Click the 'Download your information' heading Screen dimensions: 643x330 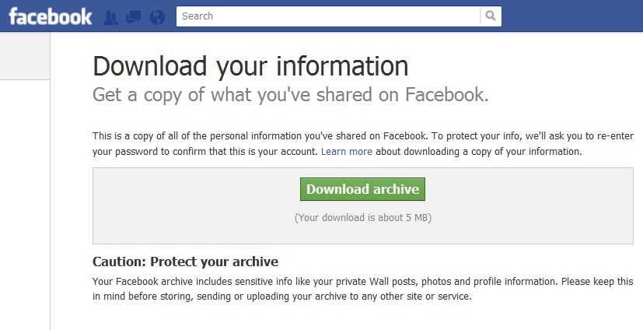(x=250, y=66)
